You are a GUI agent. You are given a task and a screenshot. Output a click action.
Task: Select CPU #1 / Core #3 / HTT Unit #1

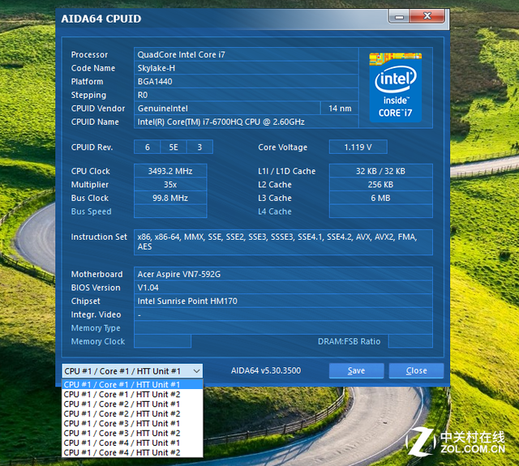pos(132,423)
